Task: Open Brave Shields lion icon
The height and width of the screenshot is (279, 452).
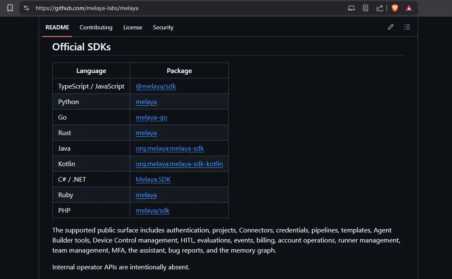Action: pos(395,8)
